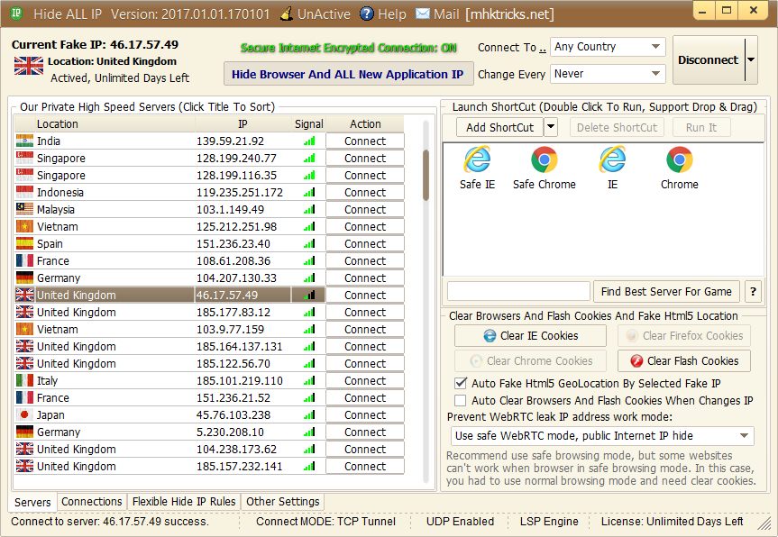Click the Germany flag for 104.207.130.33
Image resolution: width=778 pixels, height=537 pixels.
click(x=24, y=278)
